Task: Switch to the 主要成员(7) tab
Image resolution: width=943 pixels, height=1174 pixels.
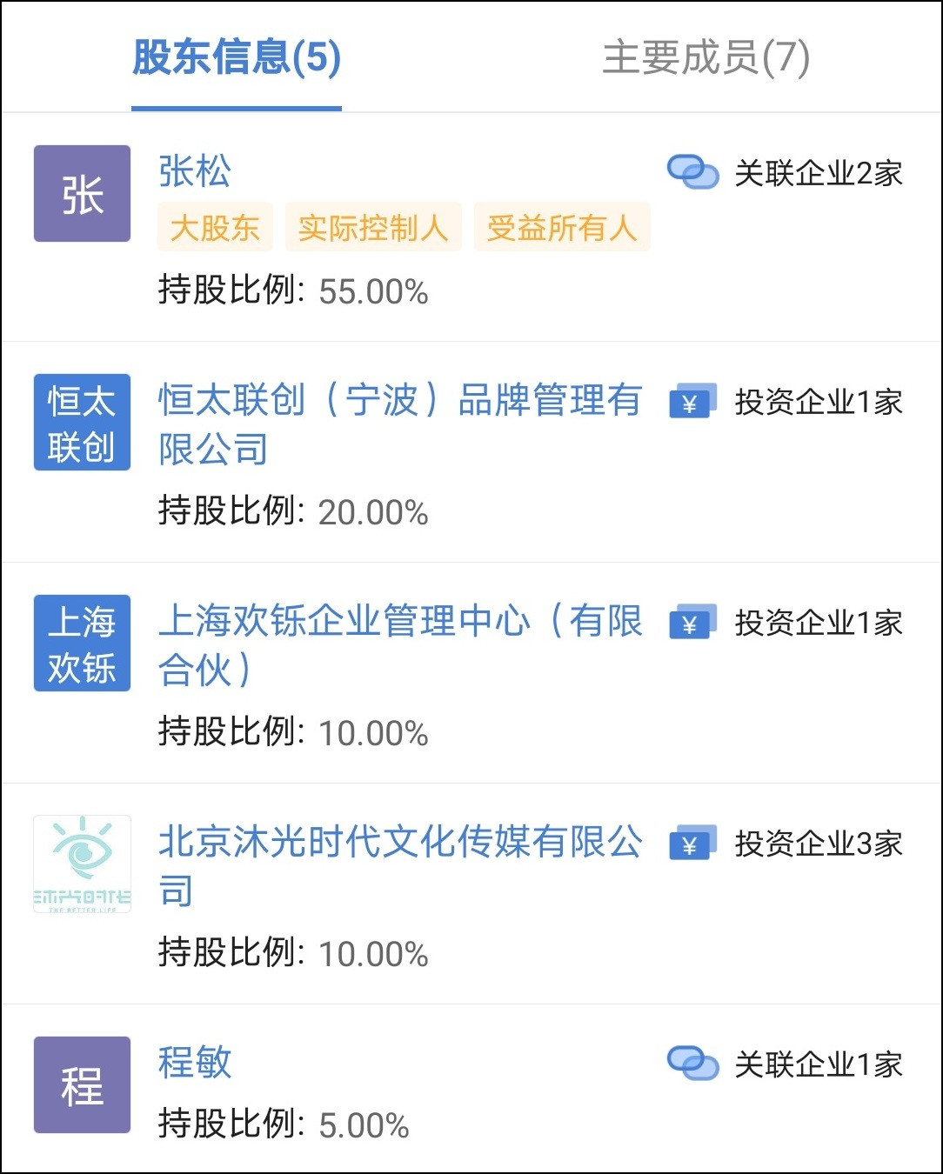Action: (x=706, y=57)
